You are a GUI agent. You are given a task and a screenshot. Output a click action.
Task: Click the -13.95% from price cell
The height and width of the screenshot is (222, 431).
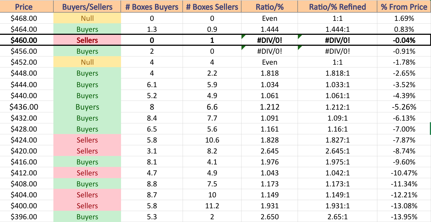[x=404, y=217]
